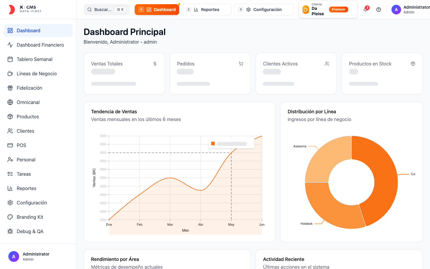Click the Tareas checklist icon
430x269 pixels.
tap(10, 174)
